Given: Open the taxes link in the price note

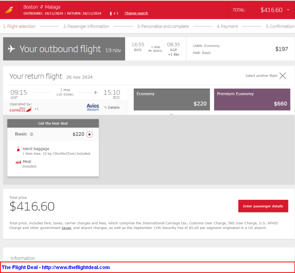Looking at the screenshot, I should click(x=66, y=228).
